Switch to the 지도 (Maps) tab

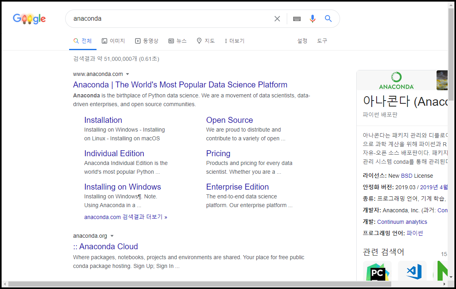coord(206,41)
